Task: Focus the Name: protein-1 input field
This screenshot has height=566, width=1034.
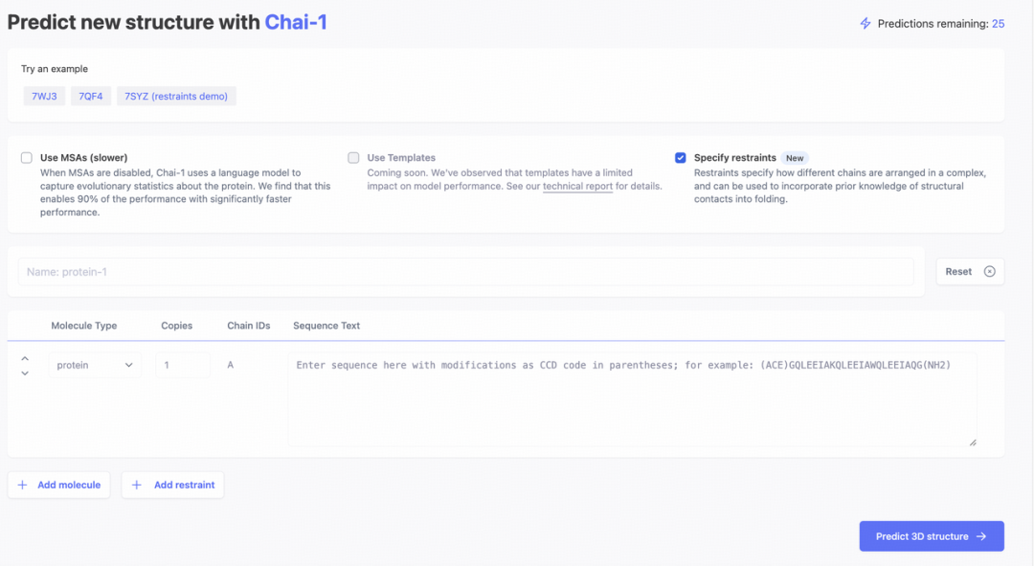Action: (465, 272)
